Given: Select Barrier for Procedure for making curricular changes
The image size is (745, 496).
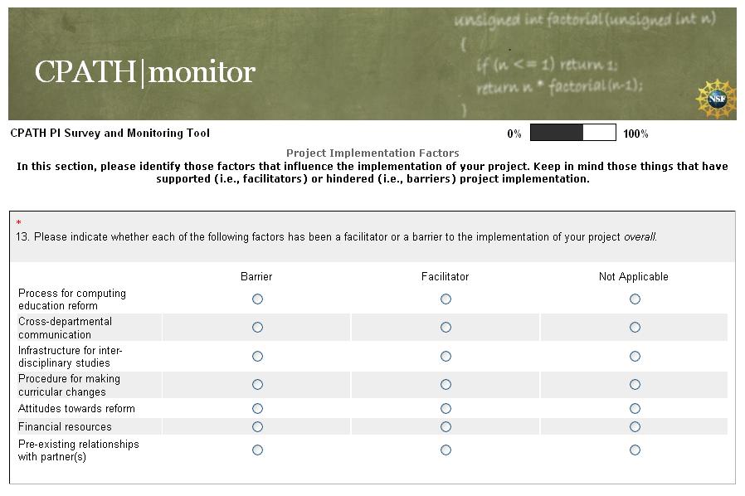Looking at the screenshot, I should (257, 385).
